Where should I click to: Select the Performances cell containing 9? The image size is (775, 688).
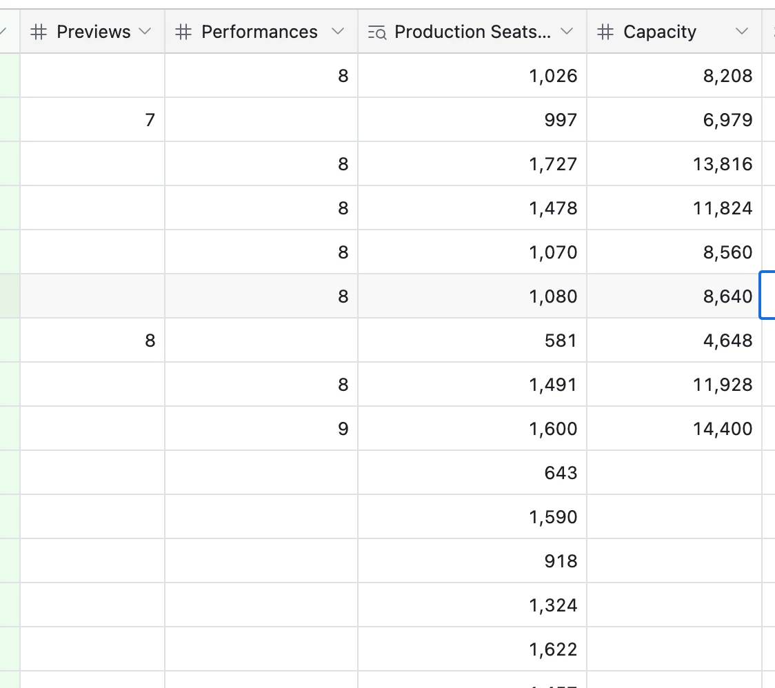[x=261, y=429]
